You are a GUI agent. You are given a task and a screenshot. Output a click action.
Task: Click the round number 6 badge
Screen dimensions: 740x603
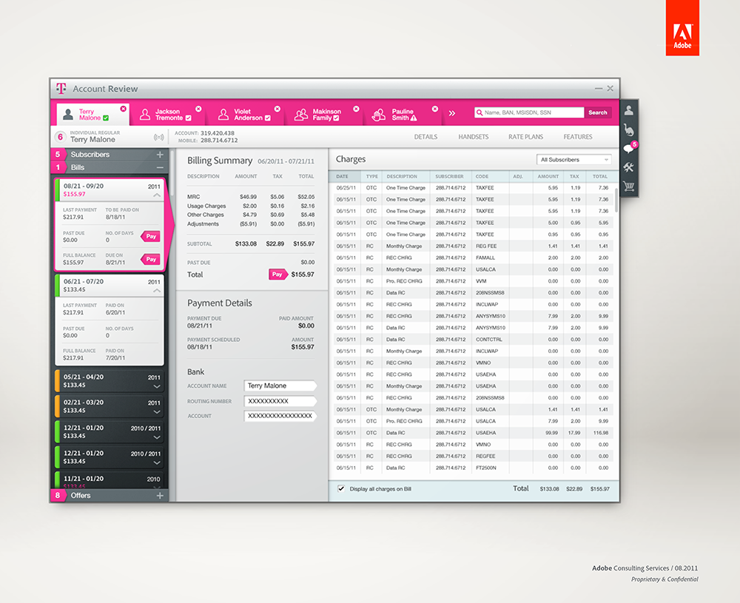pos(60,137)
